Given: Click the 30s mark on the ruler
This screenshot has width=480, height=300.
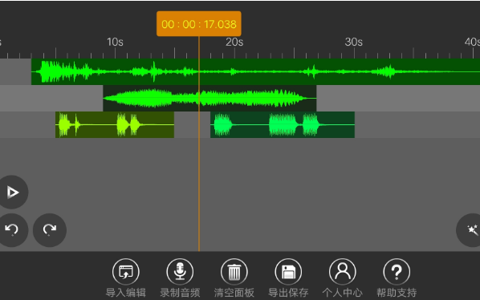Looking at the screenshot, I should (354, 42).
